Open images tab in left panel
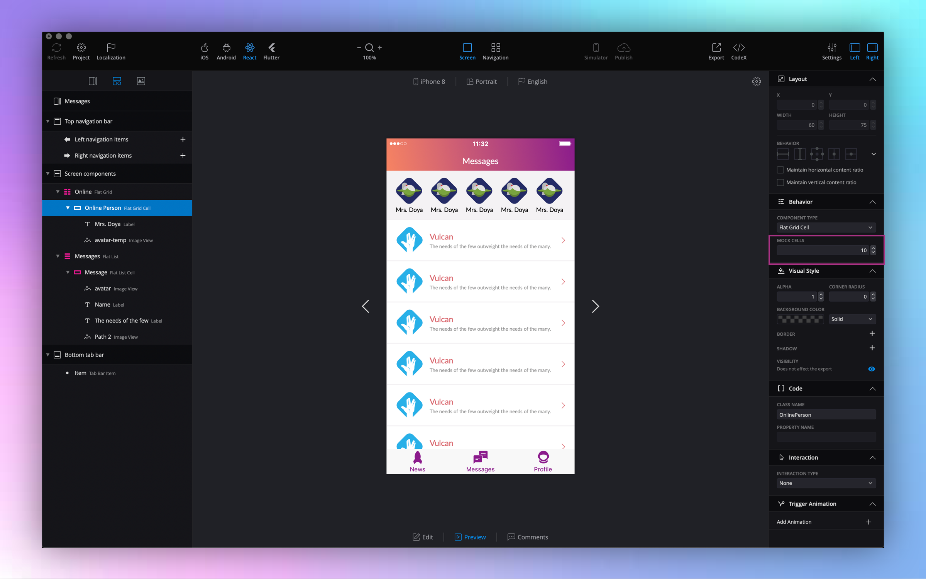The image size is (926, 579). [141, 81]
